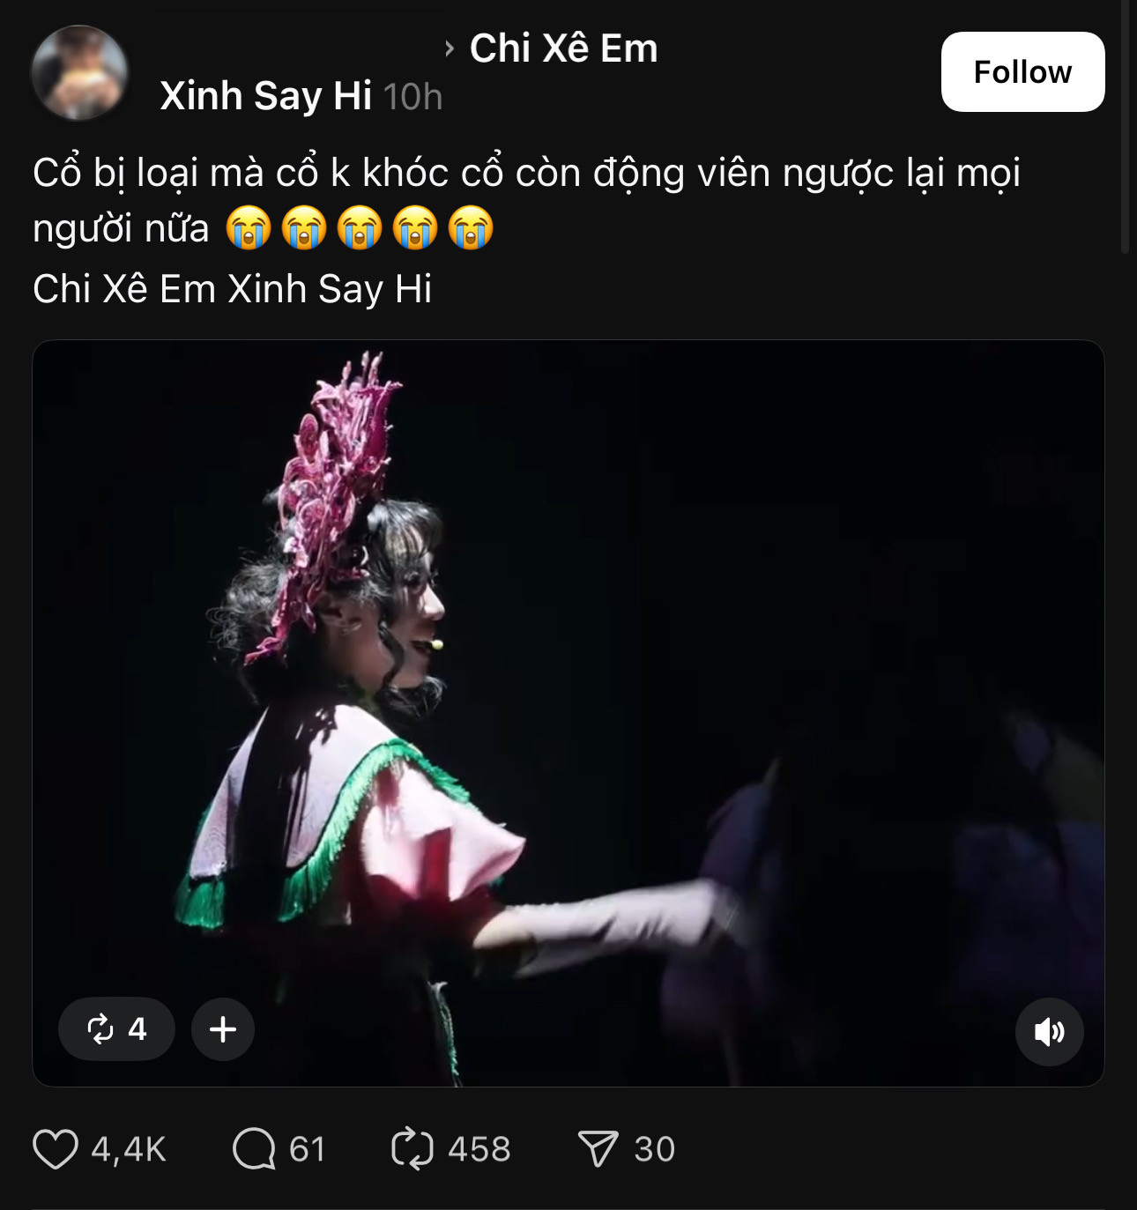The image size is (1137, 1210).
Task: View the 4,4K likes count
Action: (129, 1149)
